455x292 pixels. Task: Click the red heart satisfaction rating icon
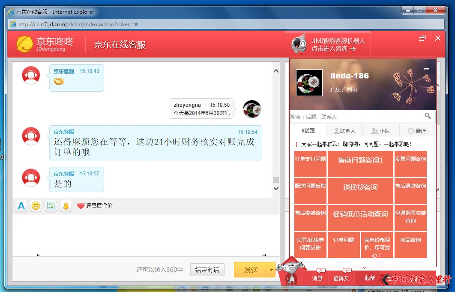pos(81,206)
